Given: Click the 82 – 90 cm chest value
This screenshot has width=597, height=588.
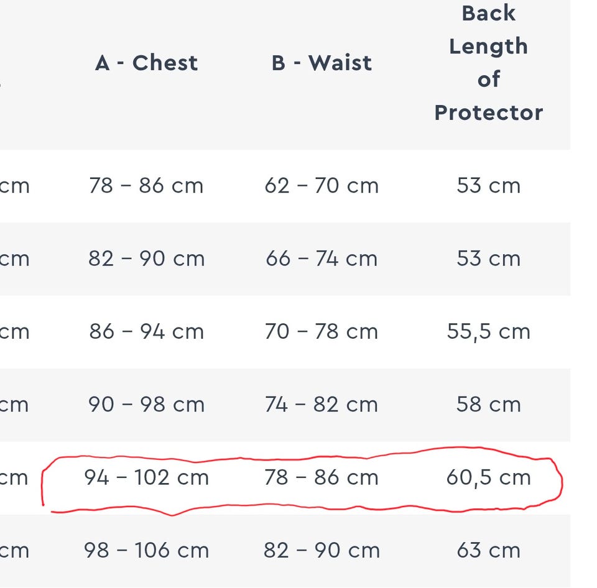Looking at the screenshot, I should (147, 259).
